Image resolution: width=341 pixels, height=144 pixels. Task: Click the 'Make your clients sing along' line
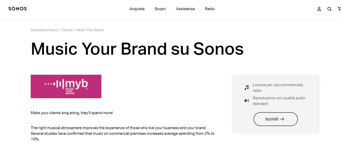pos(72,113)
